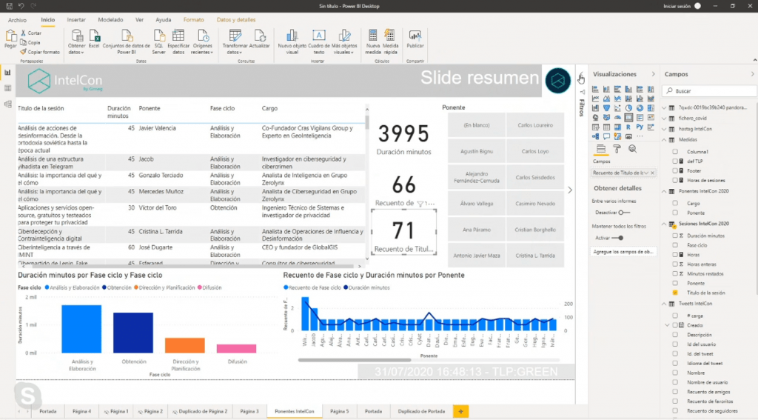
Task: Switch to Model view in left sidebar
Action: tap(7, 104)
